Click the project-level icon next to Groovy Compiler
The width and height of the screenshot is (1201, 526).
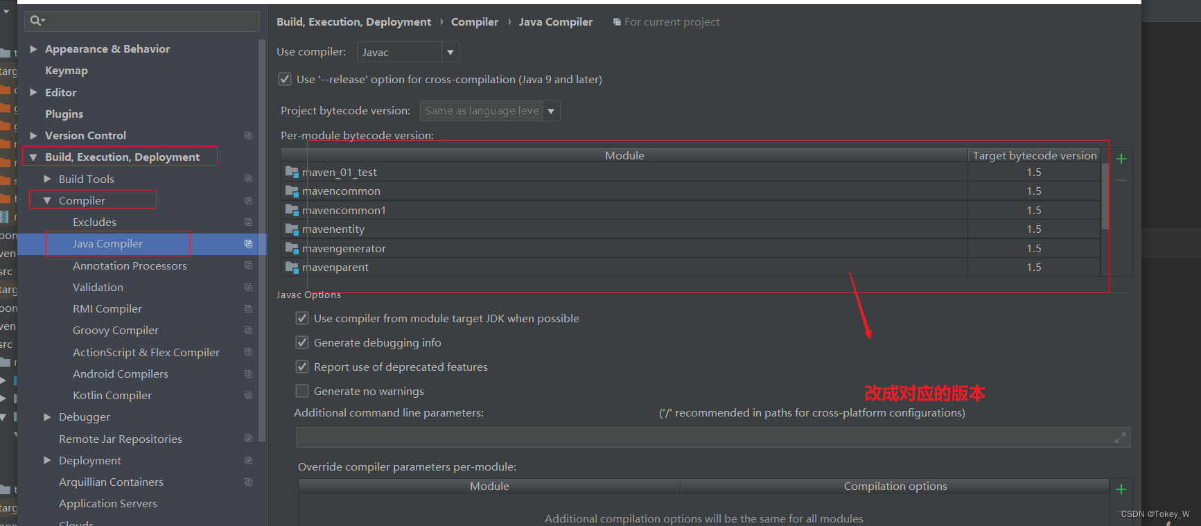click(248, 331)
